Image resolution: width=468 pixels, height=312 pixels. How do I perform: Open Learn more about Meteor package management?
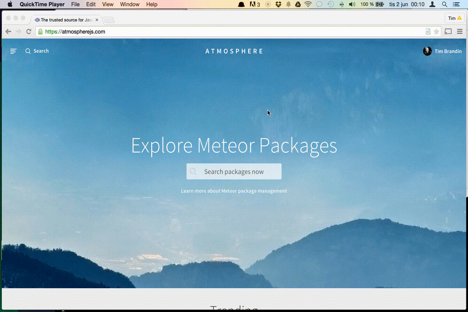(x=234, y=191)
